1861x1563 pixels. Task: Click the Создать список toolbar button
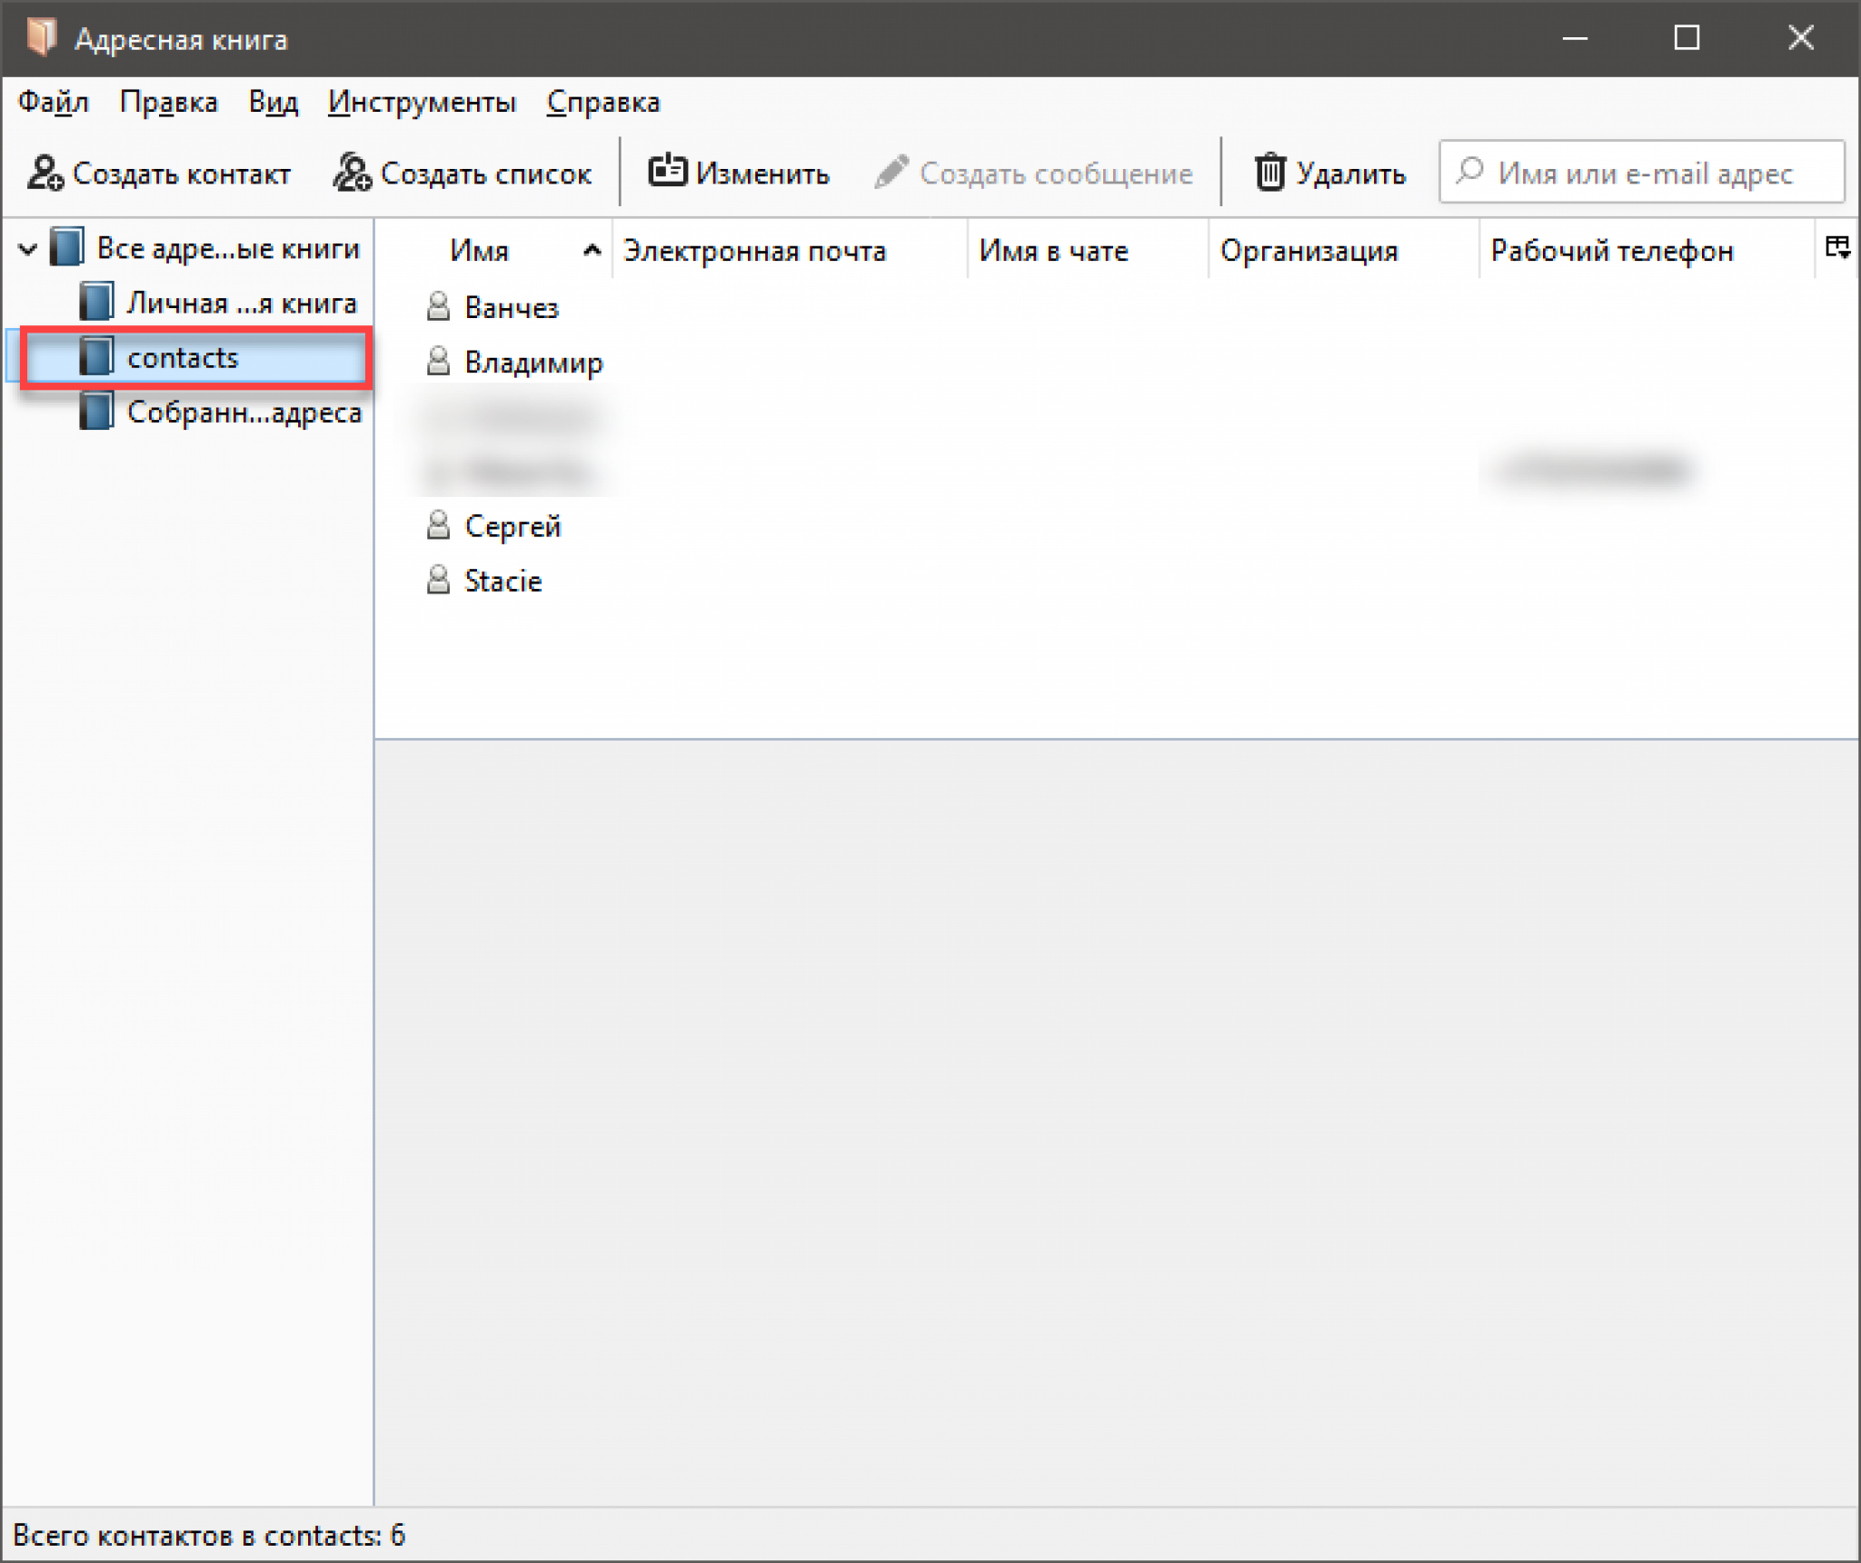coord(463,173)
